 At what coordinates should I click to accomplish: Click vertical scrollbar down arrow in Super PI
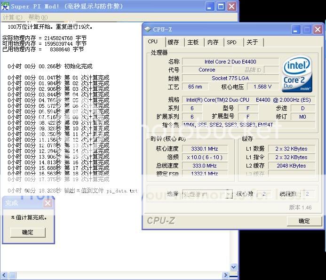tap(234, 267)
